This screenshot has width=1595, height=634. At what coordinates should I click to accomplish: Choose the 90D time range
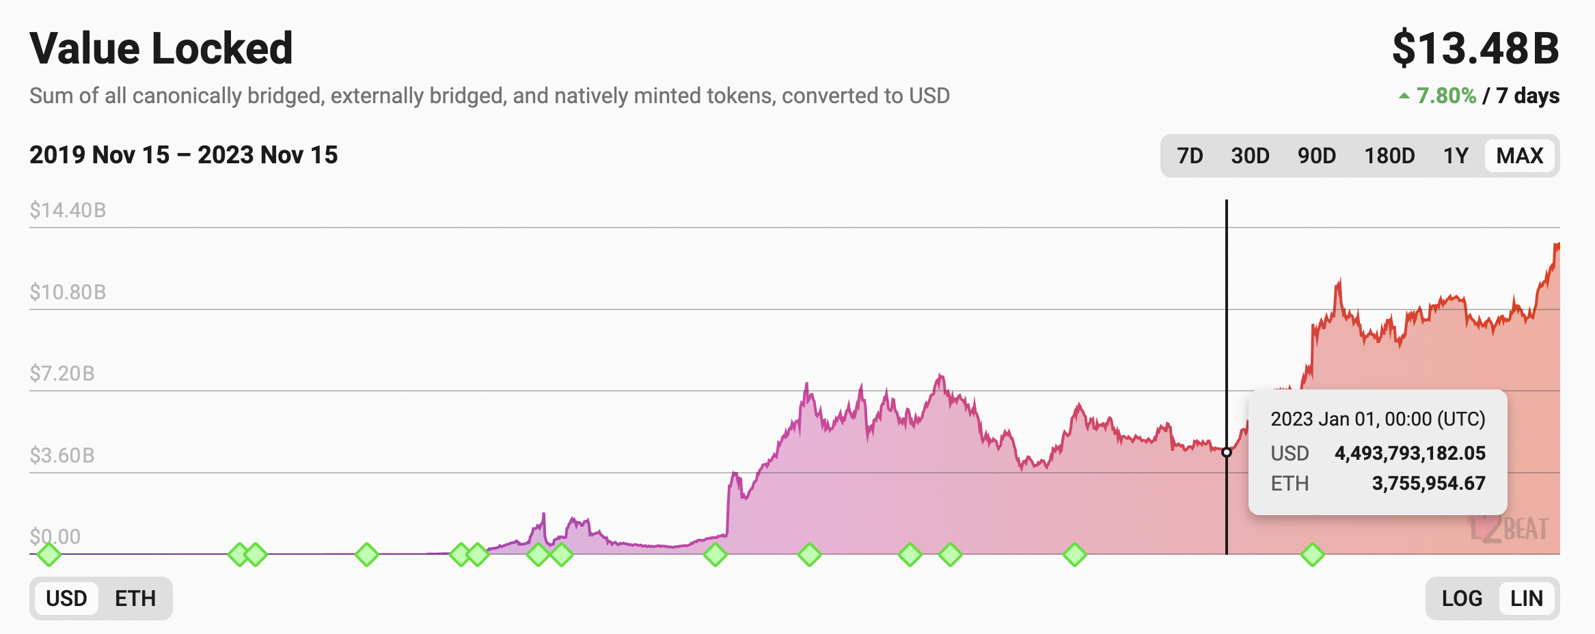click(1316, 156)
